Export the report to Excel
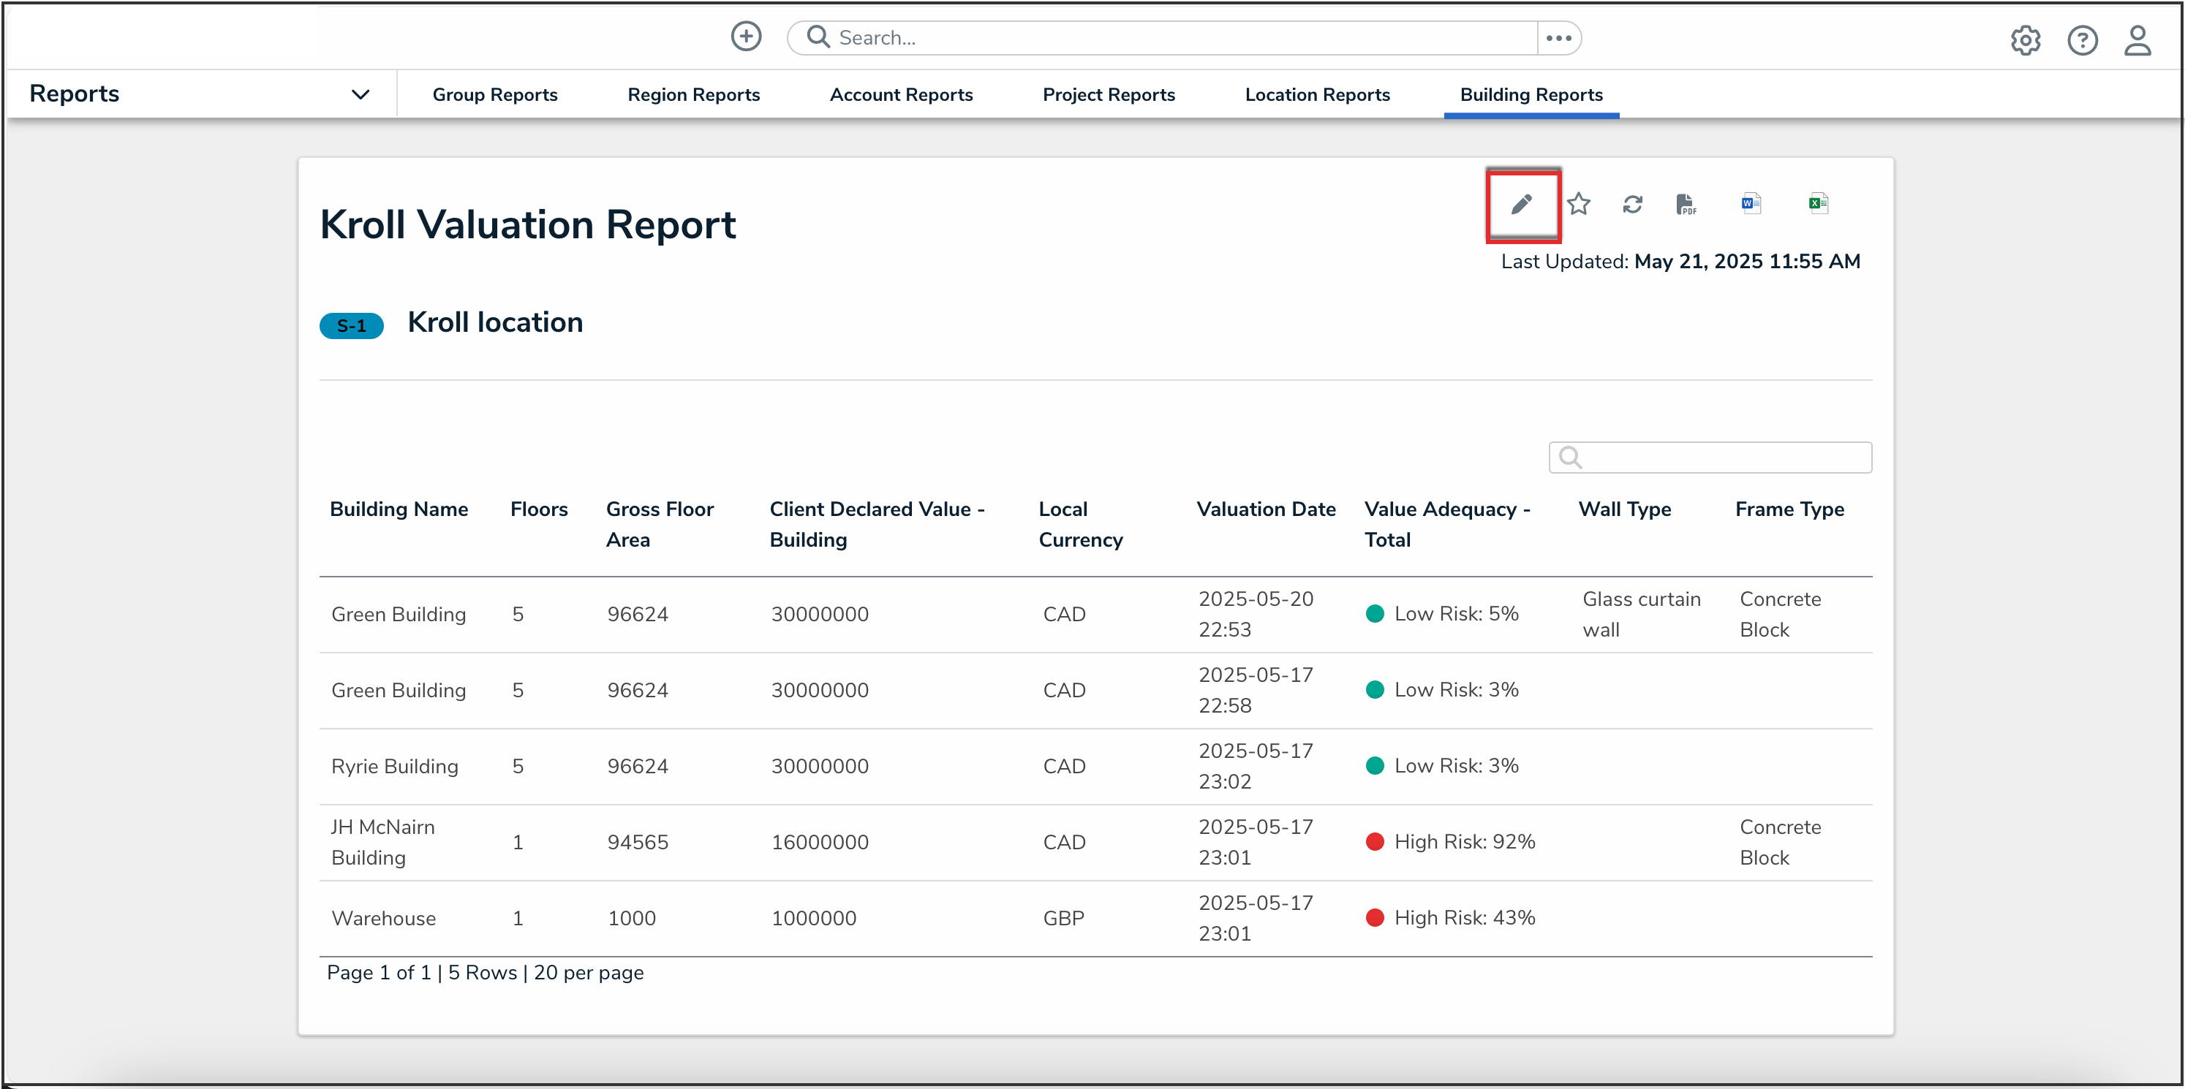Viewport: 2185px width, 1089px height. 1818,203
